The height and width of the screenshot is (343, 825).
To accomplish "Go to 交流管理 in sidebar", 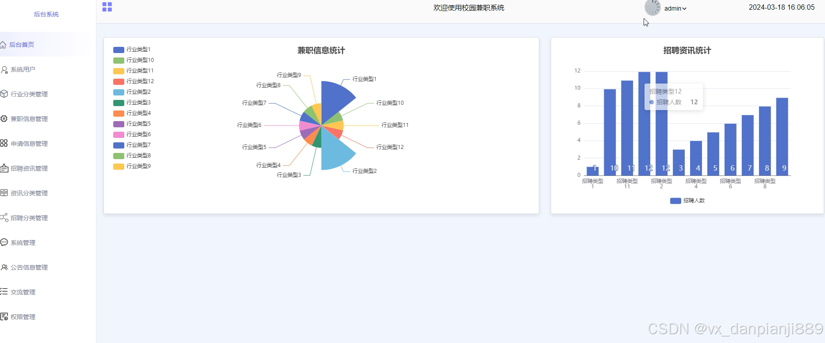I will (x=48, y=292).
